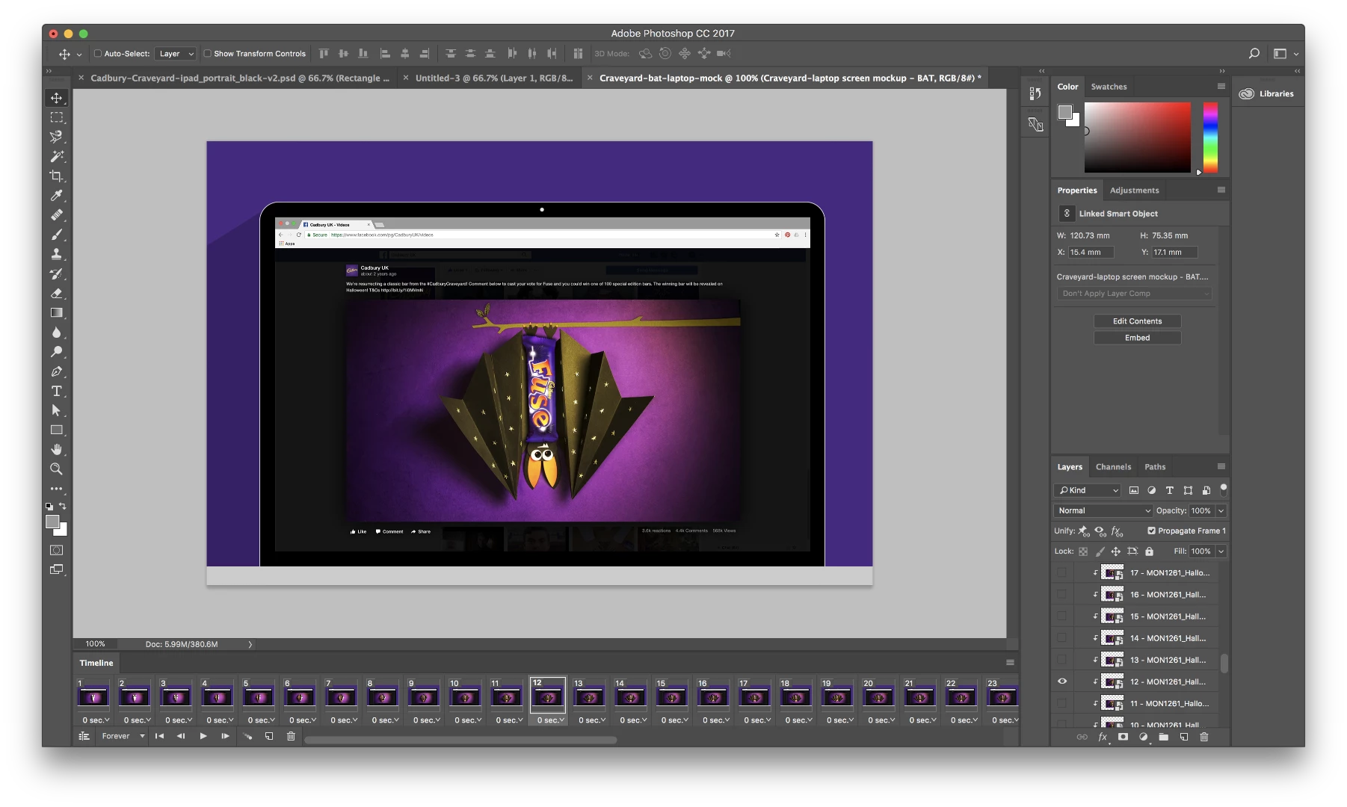Select the Zoom tool

pyautogui.click(x=56, y=469)
